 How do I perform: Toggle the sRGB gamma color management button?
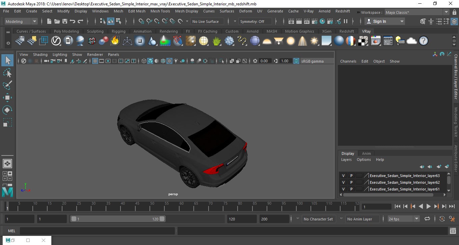(296, 61)
